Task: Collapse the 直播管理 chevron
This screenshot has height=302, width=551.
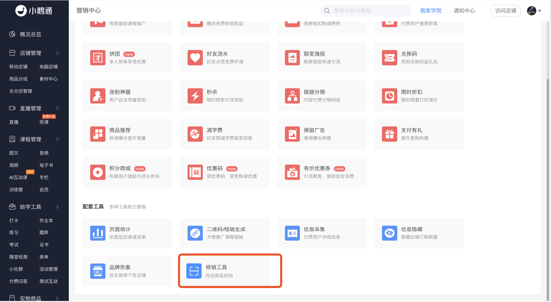Action: (57, 108)
